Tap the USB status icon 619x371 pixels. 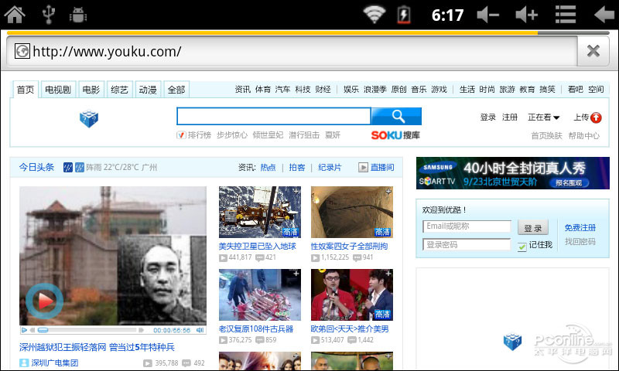[49, 15]
